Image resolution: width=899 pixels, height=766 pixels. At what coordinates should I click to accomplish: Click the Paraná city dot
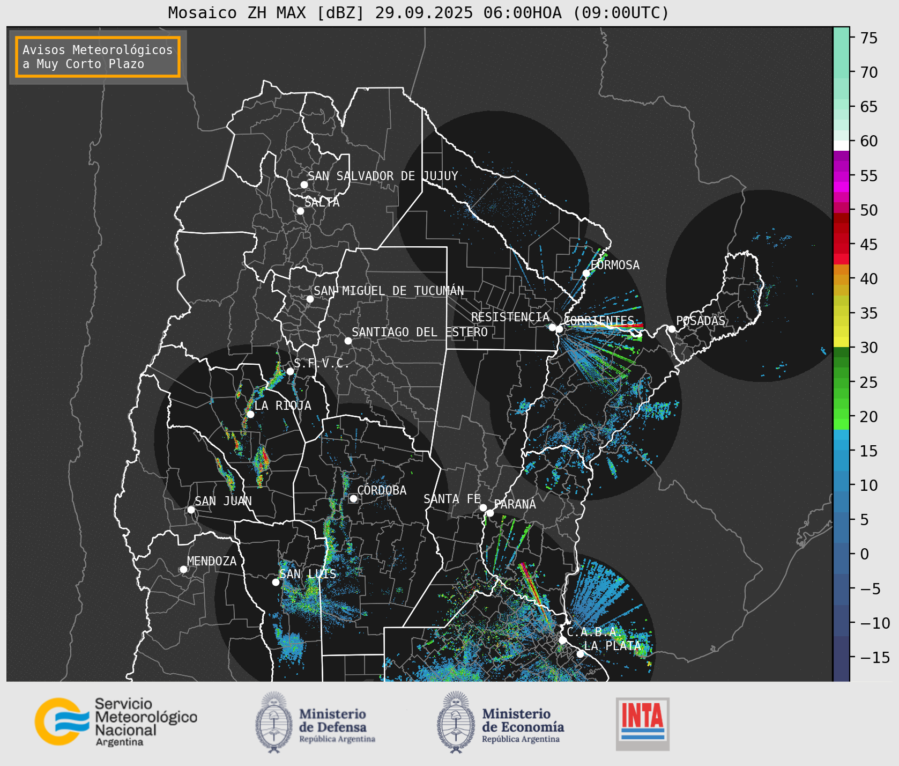pos(490,513)
